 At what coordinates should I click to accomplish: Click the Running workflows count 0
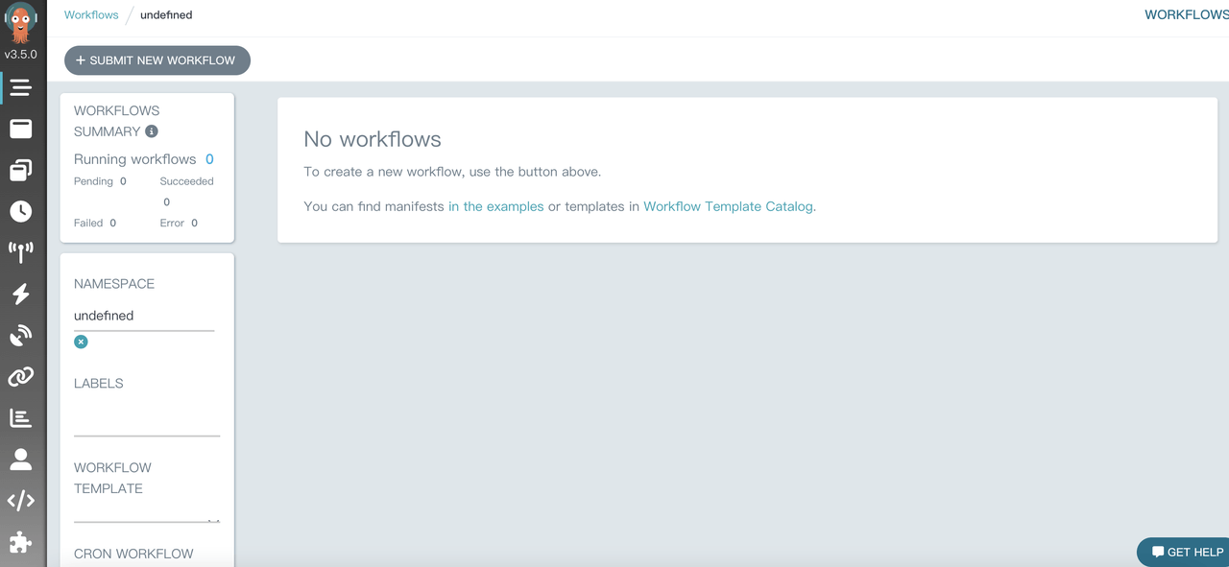point(209,159)
